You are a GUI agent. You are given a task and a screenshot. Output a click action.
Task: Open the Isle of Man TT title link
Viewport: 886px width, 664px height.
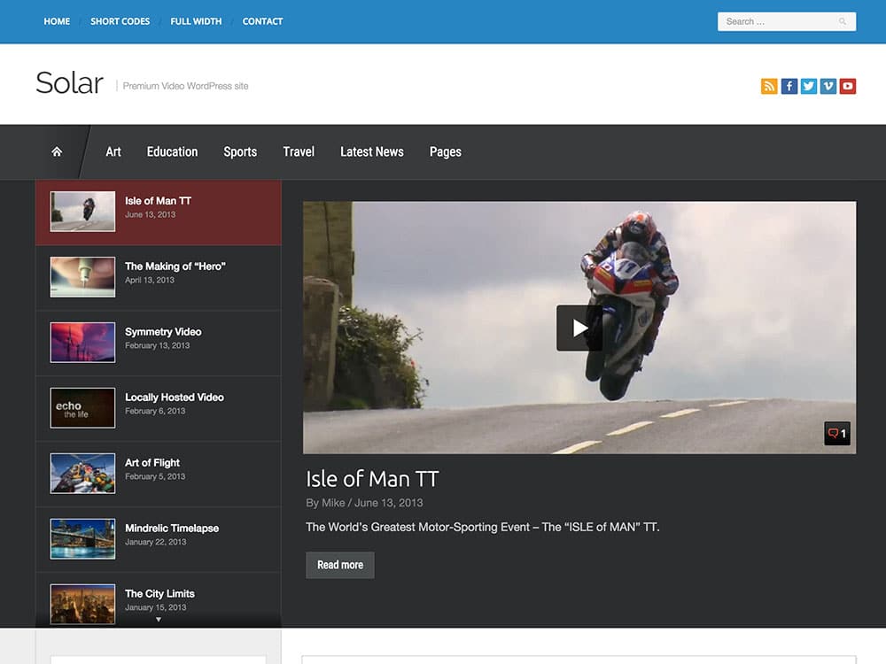click(x=372, y=479)
